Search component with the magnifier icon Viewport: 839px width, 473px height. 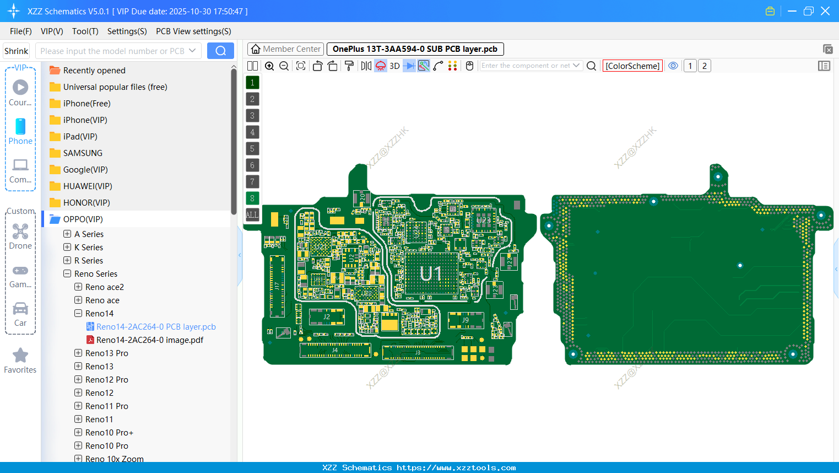pos(591,66)
